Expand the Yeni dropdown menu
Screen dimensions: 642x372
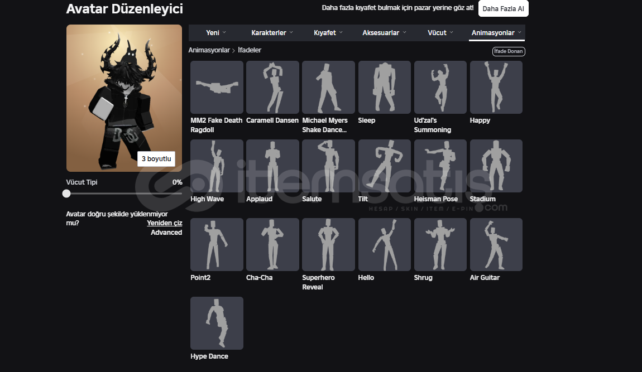click(216, 33)
